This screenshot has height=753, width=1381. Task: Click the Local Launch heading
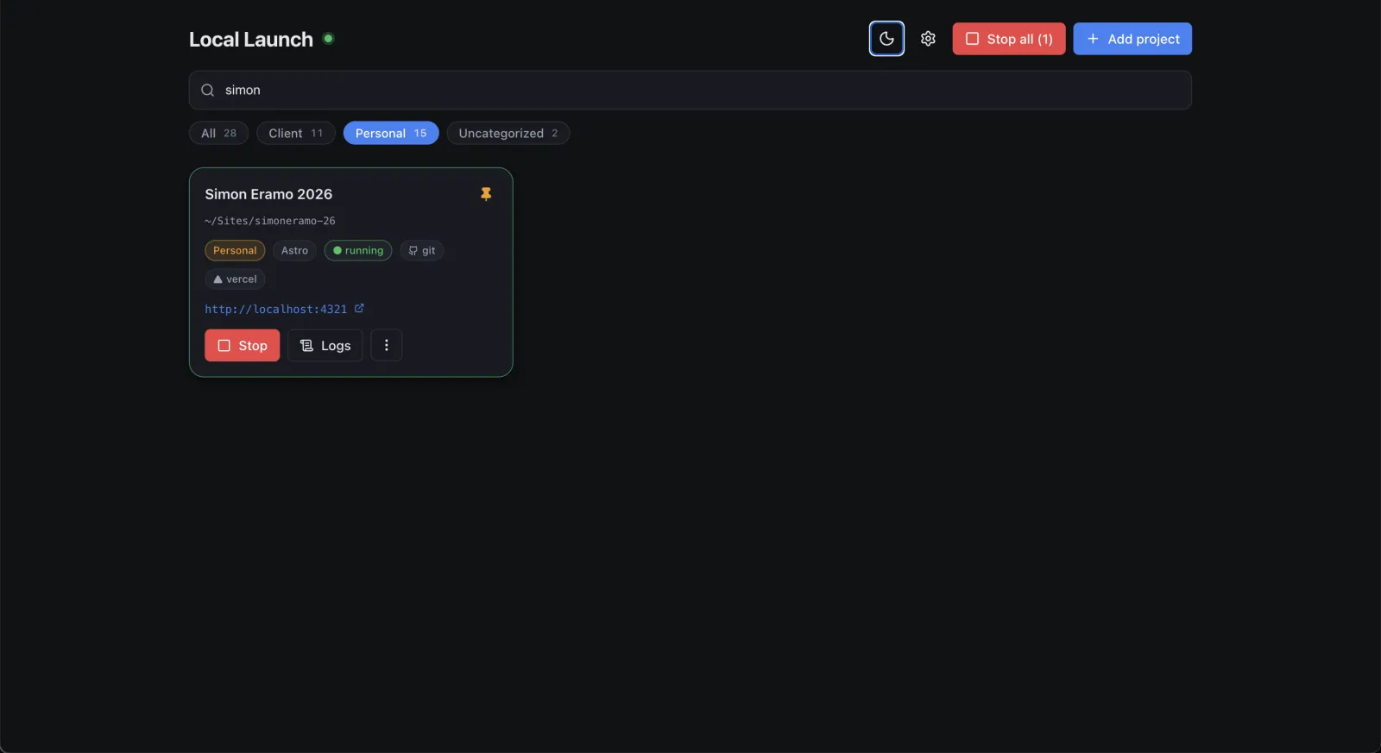click(251, 40)
